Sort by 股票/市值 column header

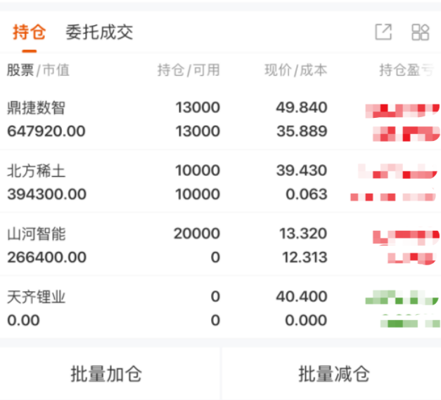38,70
